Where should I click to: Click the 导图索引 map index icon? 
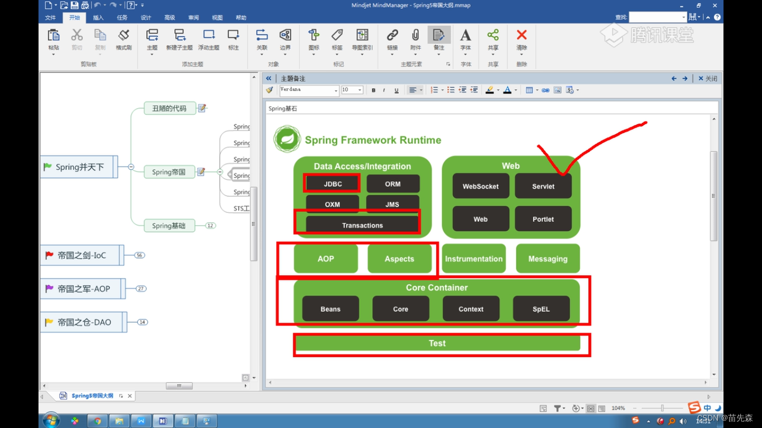tap(363, 36)
